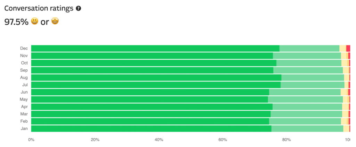This screenshot has width=356, height=147.
Task: Click the Dec month label
Action: pyautogui.click(x=24, y=49)
